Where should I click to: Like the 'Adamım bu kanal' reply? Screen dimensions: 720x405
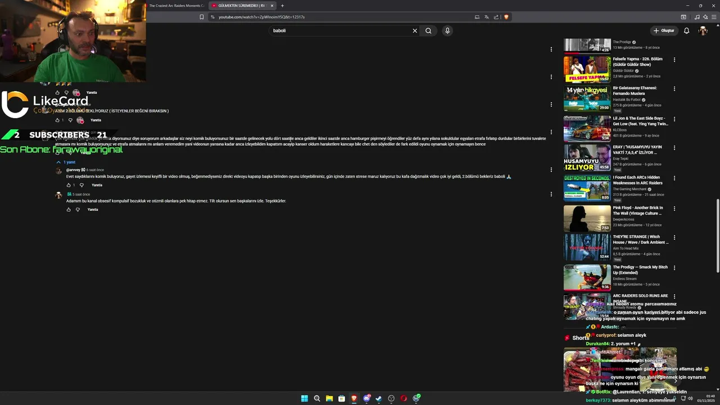(x=69, y=210)
